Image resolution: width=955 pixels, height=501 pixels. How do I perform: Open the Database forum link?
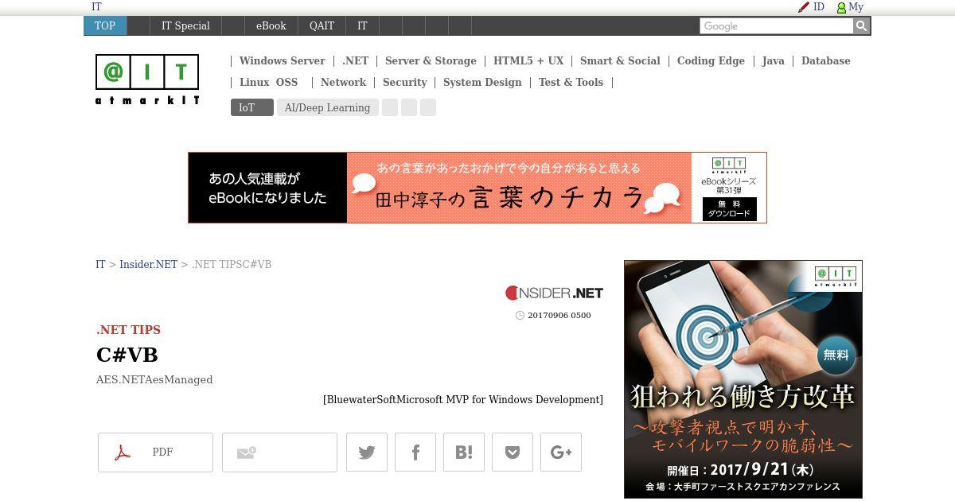(x=825, y=61)
